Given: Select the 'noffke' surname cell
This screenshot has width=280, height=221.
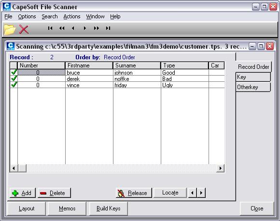Looking at the screenshot, I should [x=137, y=78].
